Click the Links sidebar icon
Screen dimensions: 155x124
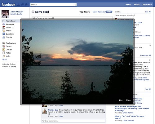pos(4,56)
